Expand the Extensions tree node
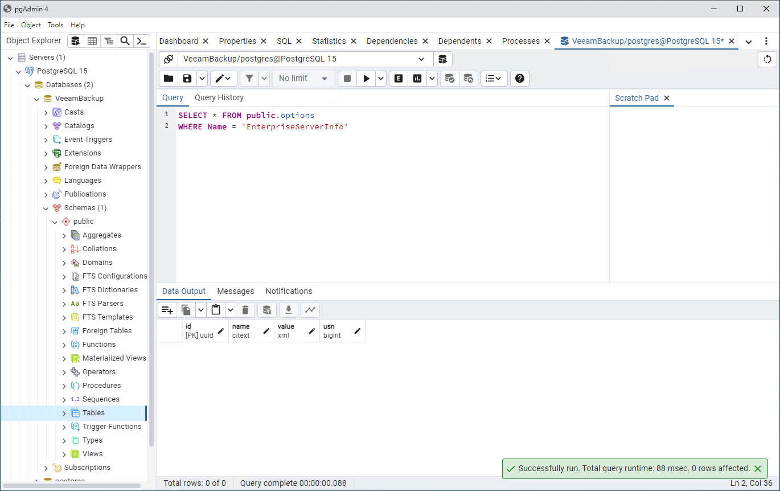 [46, 153]
